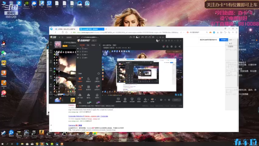259x146 pixels.
Task: Click bell notification icon above preview
Action: coord(175,46)
